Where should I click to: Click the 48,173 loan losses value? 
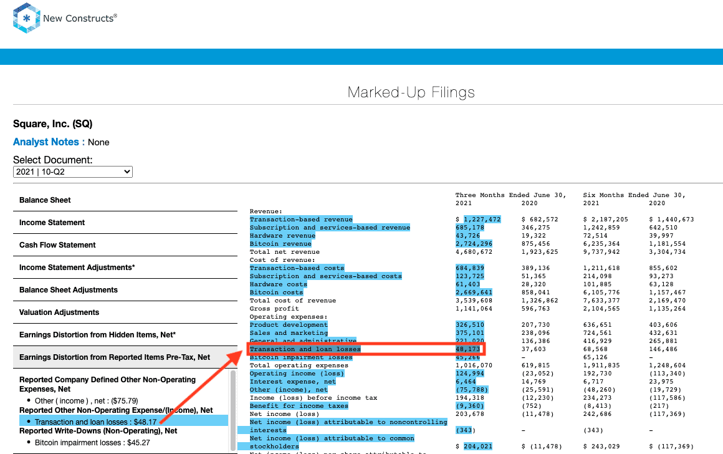click(467, 349)
